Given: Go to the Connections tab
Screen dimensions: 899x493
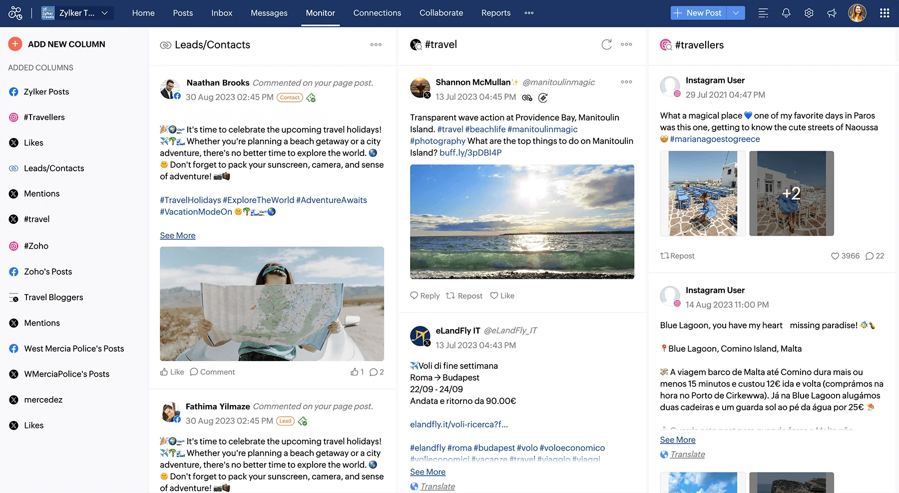Looking at the screenshot, I should 377,13.
